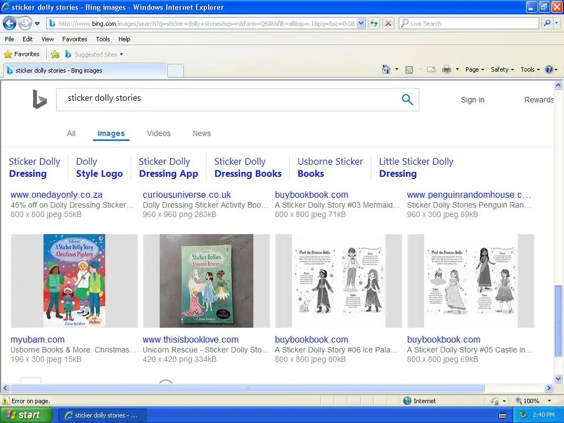564x423 pixels.
Task: Click the Error on page warning icon
Action: [x=6, y=401]
